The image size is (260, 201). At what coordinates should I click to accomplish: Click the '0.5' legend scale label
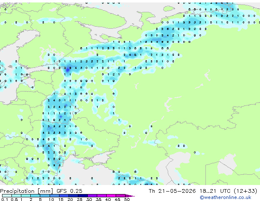tap(14, 199)
